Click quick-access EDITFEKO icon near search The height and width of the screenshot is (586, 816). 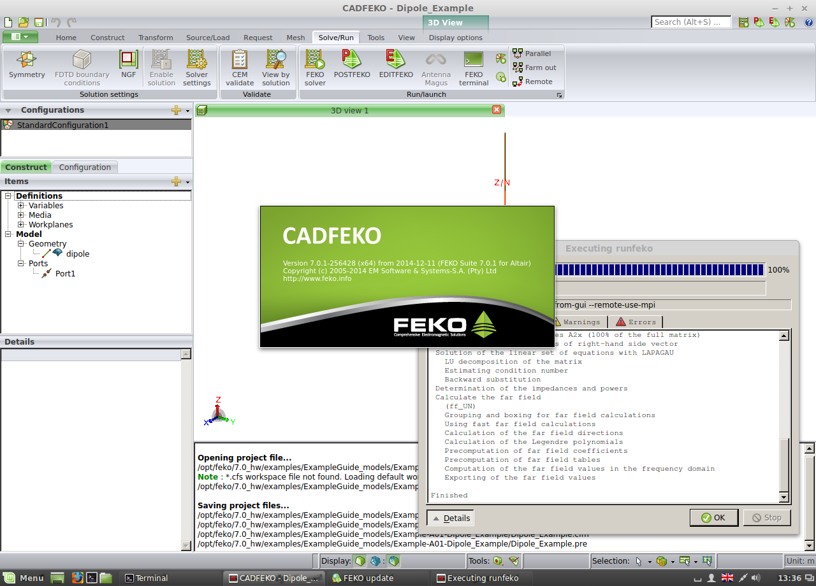pos(775,22)
